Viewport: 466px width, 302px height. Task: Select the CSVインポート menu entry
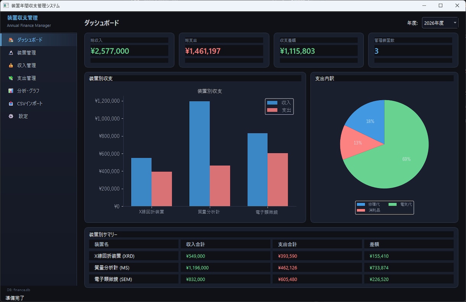point(39,103)
